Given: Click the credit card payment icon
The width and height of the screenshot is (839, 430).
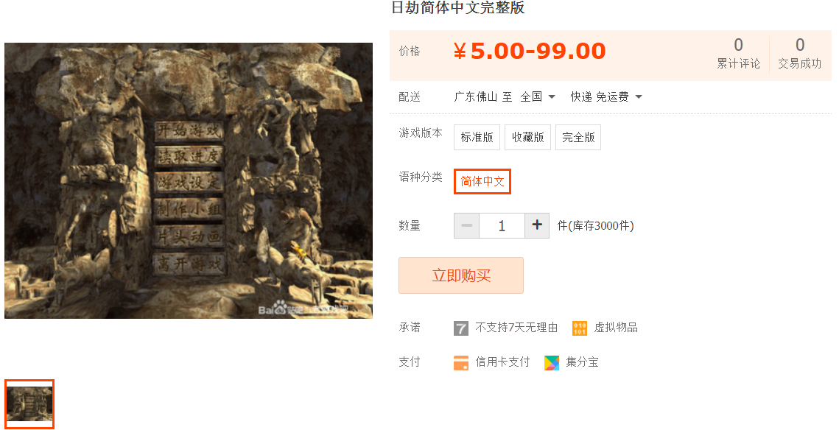Looking at the screenshot, I should point(460,362).
